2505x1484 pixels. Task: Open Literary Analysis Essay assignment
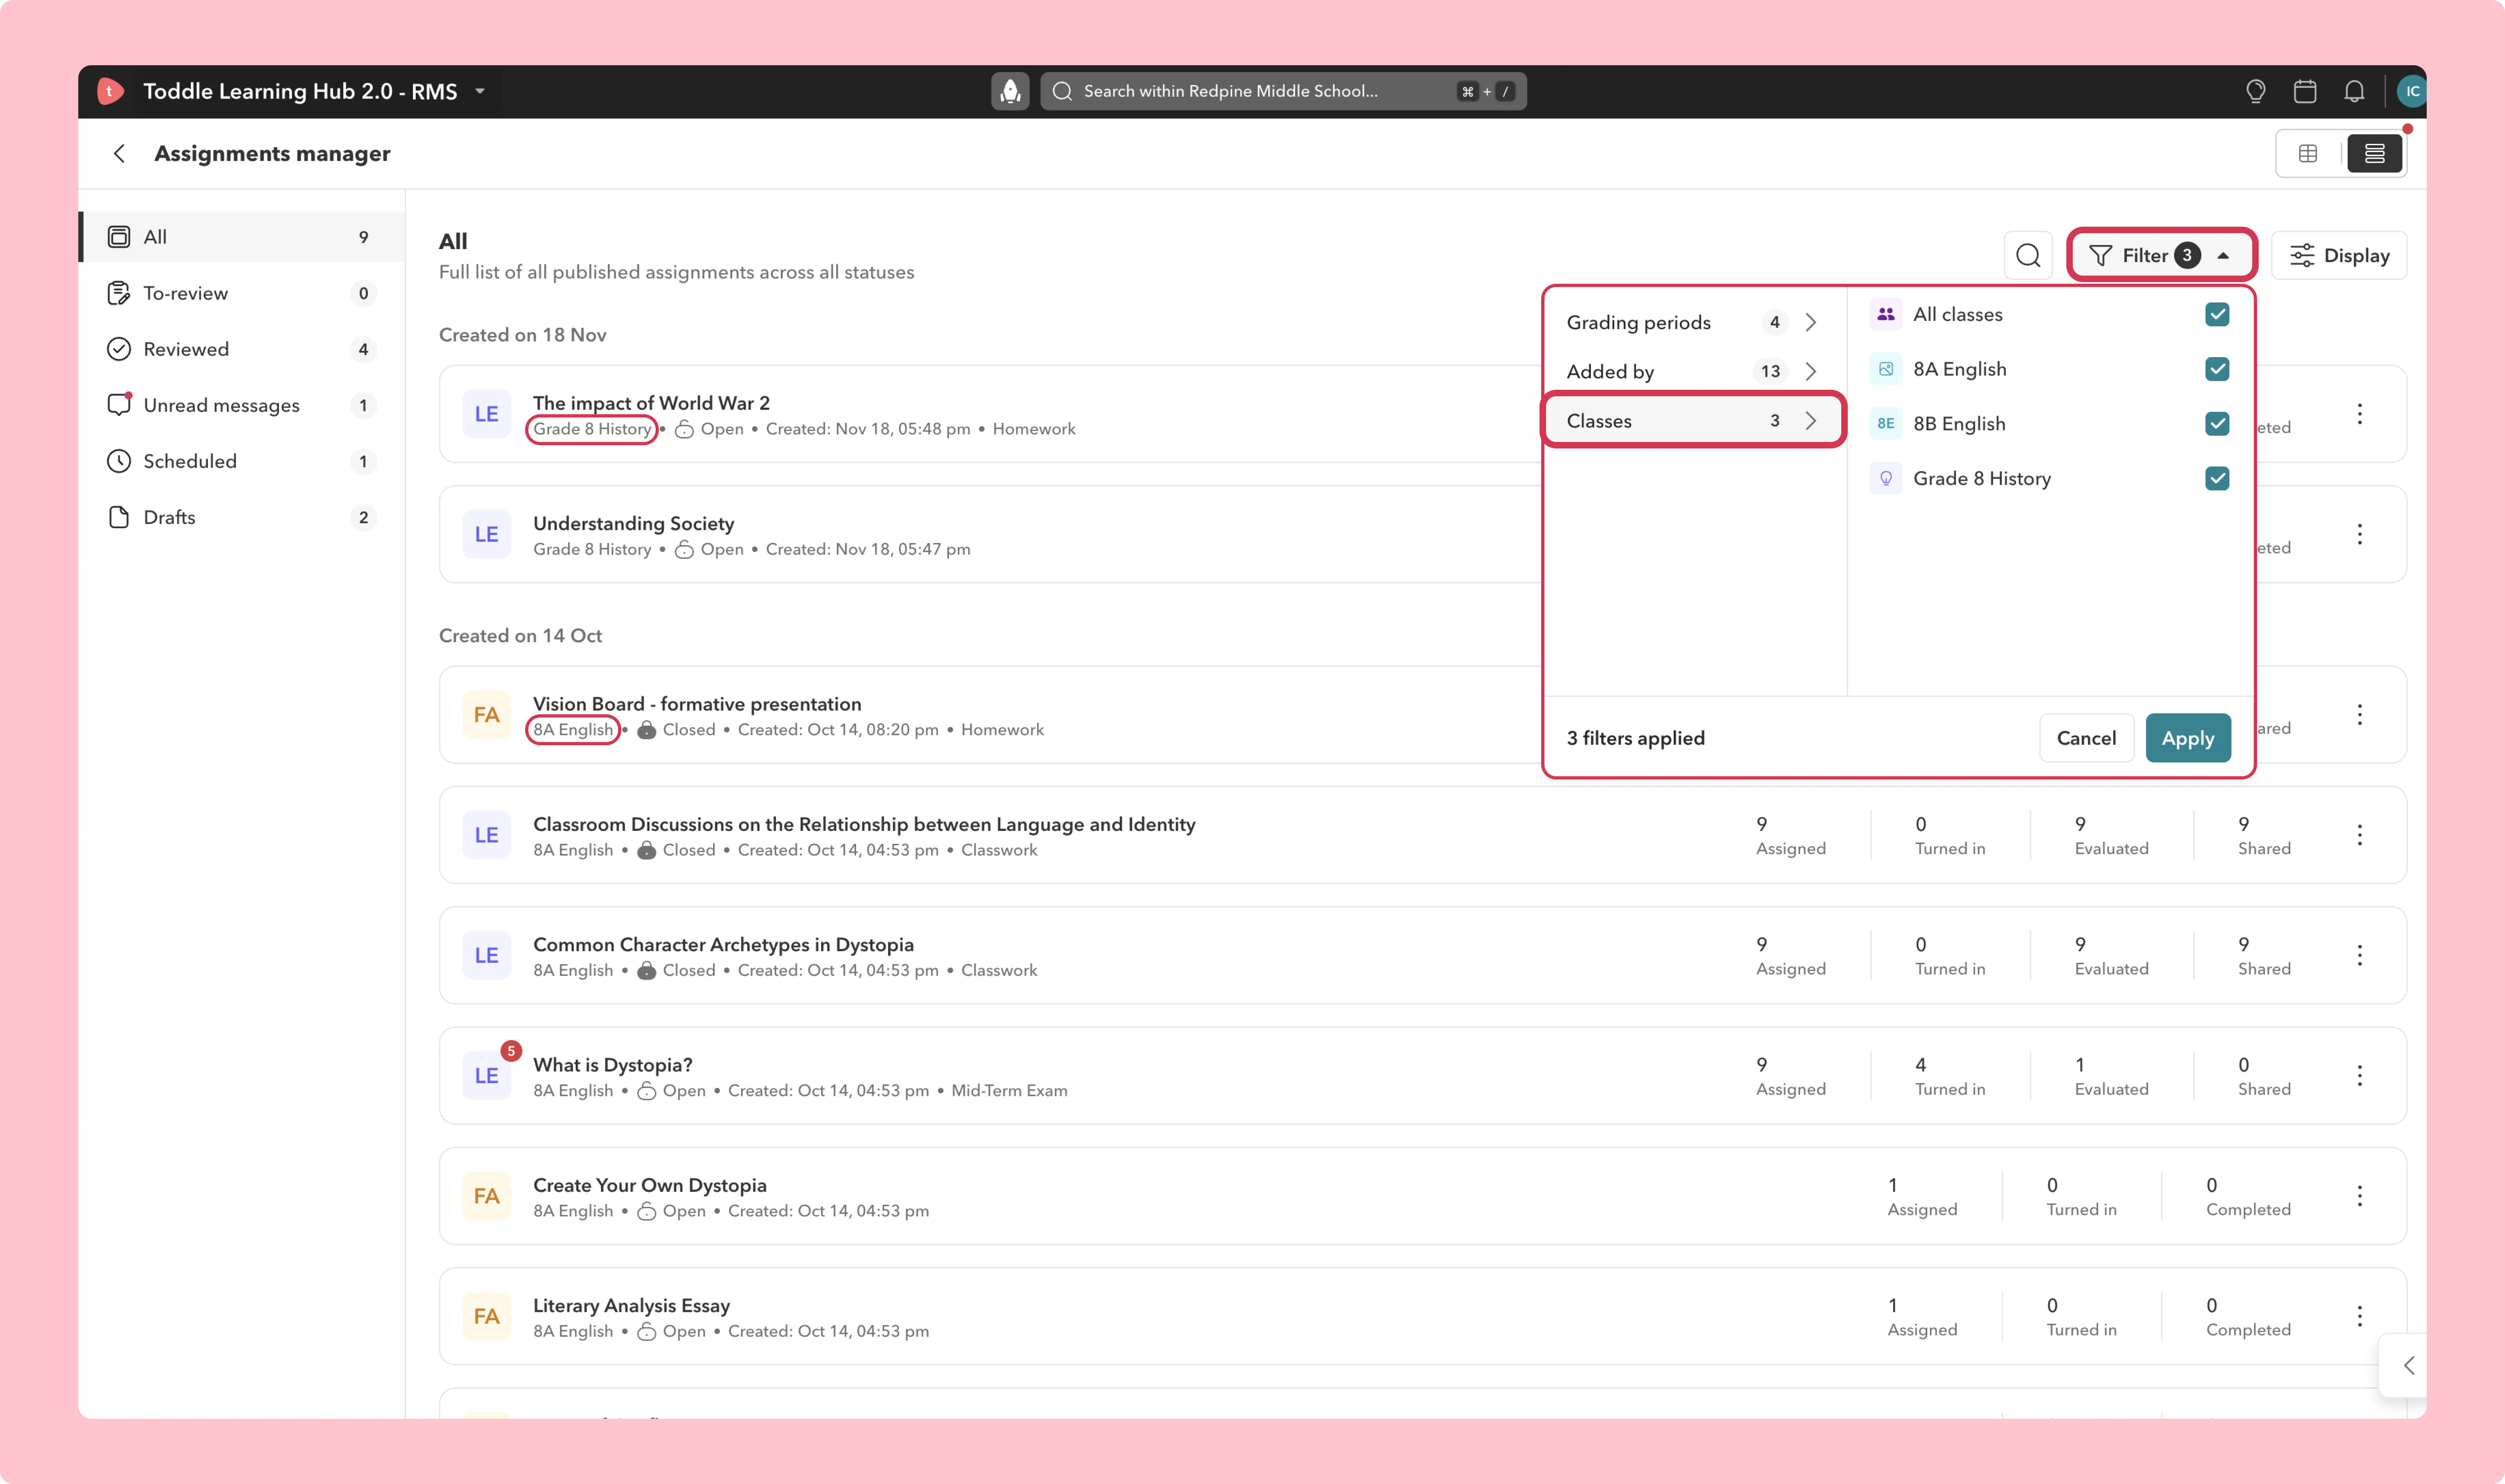point(631,1305)
